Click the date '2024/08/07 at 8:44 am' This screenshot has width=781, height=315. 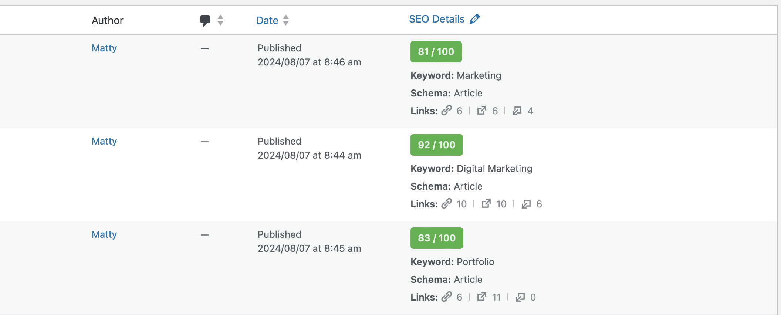coord(310,155)
